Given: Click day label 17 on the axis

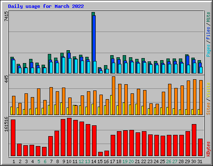Looking at the screenshot, I should 112,161.
